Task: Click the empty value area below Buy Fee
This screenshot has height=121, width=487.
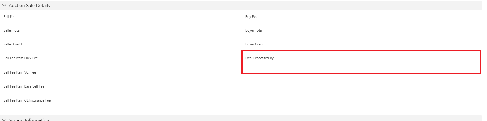Action: point(361,22)
